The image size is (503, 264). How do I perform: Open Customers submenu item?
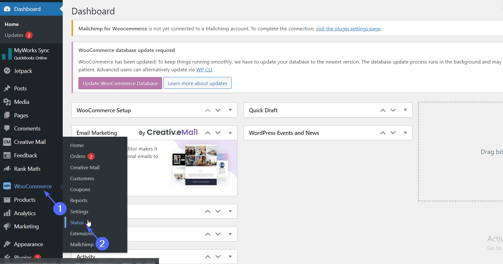pyautogui.click(x=82, y=179)
